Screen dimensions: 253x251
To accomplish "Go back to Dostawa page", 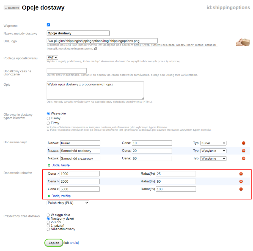I will pyautogui.click(x=12, y=8).
